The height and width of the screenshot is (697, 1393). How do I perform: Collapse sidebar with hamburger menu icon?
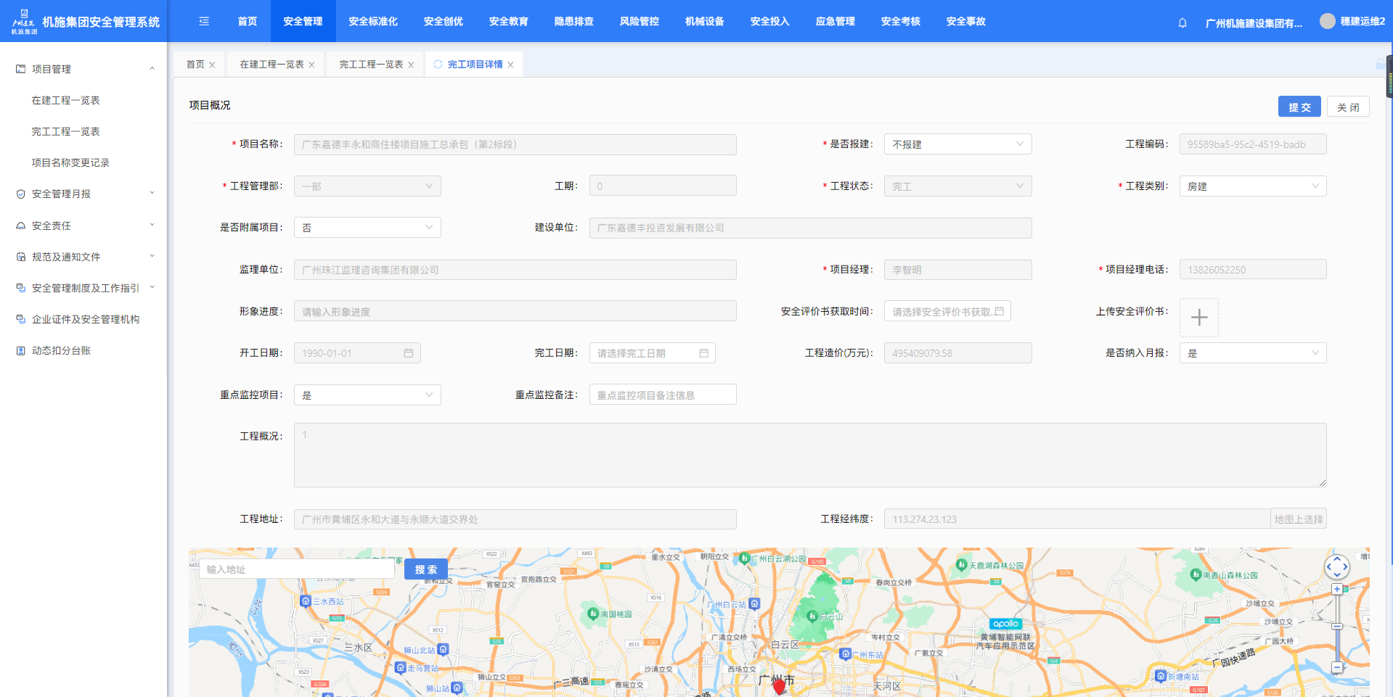204,22
